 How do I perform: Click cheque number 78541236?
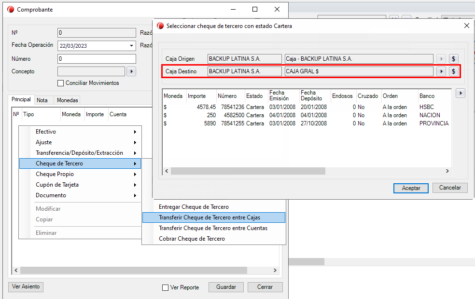232,107
